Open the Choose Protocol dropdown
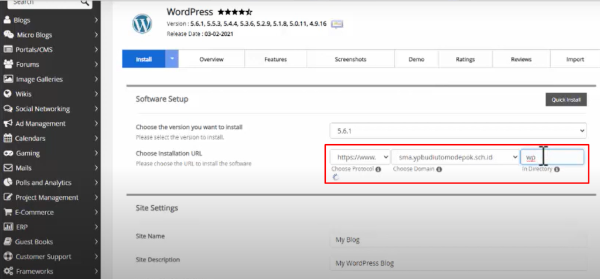This screenshot has height=279, width=600. pyautogui.click(x=360, y=157)
